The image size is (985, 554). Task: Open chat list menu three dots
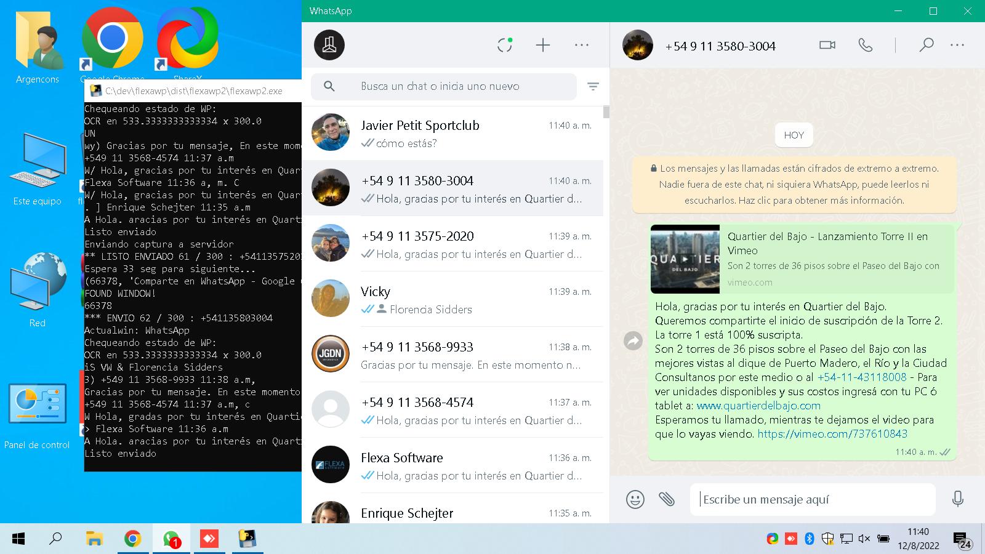pyautogui.click(x=582, y=45)
